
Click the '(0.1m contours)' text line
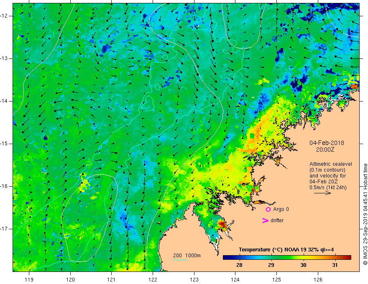click(327, 170)
